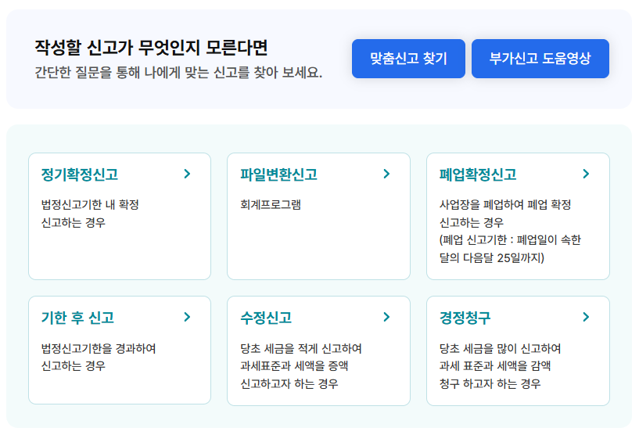Screen dimensions: 639x435
Task: Click the text 회계프로그램
Action: click(x=271, y=204)
